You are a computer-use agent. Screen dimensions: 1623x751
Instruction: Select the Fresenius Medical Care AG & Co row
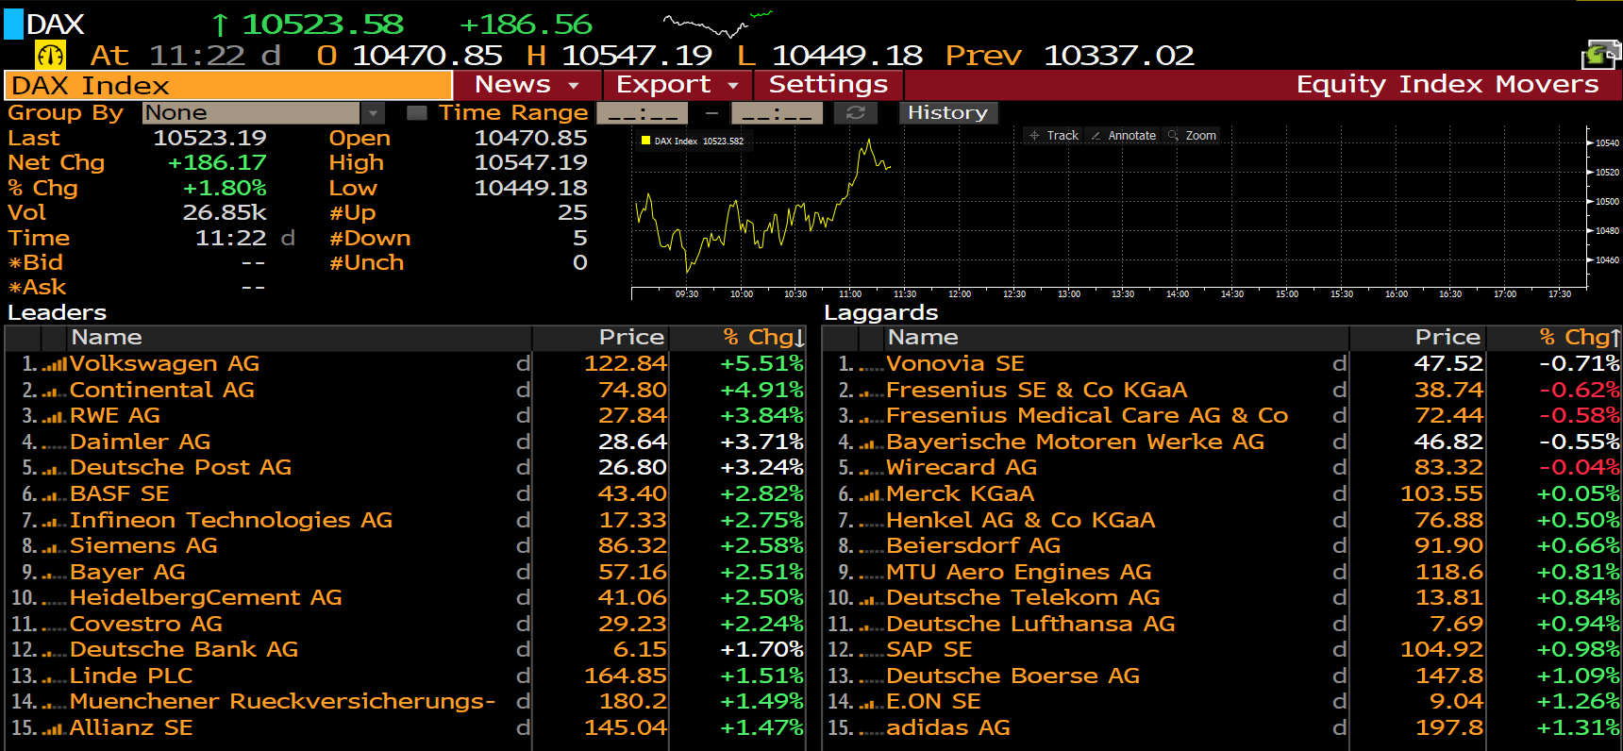(1222, 416)
